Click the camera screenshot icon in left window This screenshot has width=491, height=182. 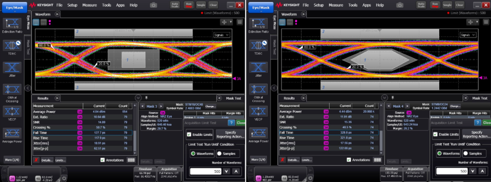[154, 5]
